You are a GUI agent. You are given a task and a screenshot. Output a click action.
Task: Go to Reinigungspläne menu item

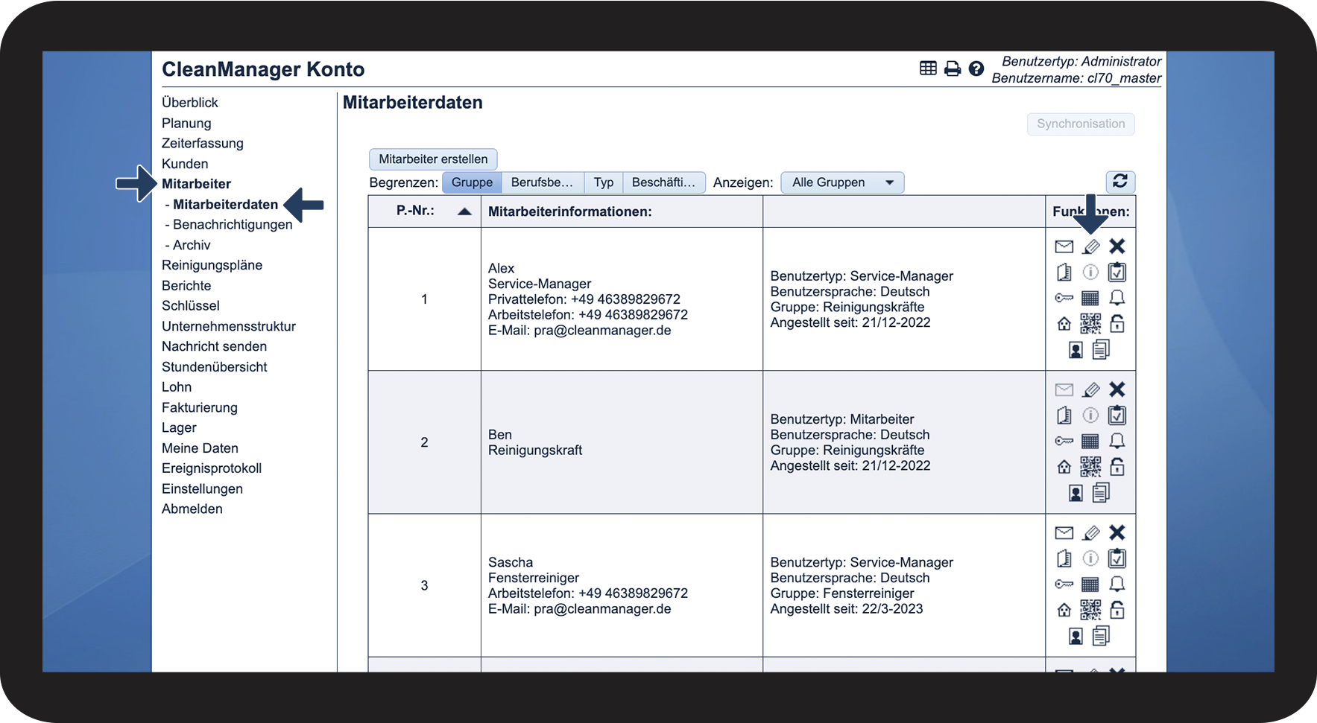[x=212, y=265]
